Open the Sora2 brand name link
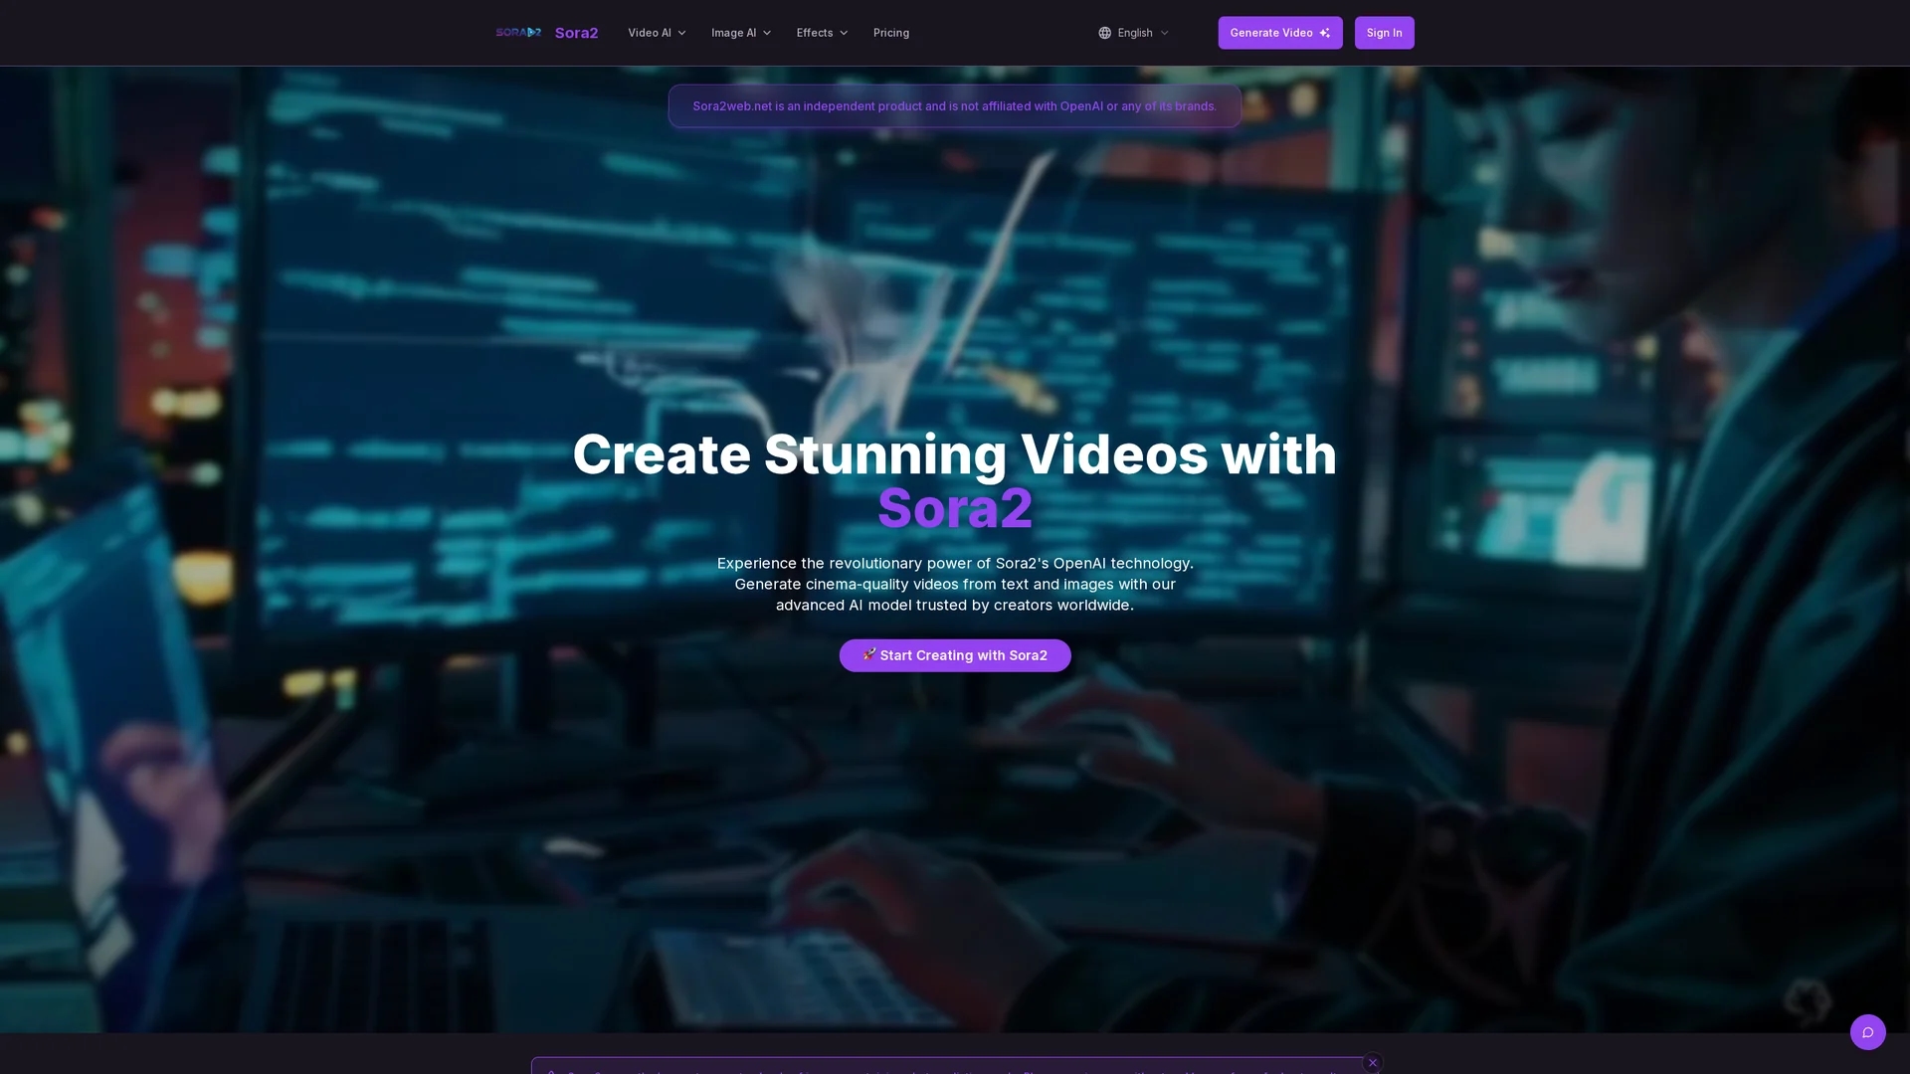This screenshot has width=1910, height=1074. [576, 33]
